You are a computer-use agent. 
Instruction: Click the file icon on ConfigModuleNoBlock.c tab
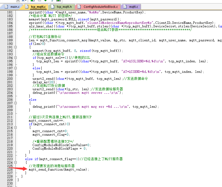pos(79,7)
